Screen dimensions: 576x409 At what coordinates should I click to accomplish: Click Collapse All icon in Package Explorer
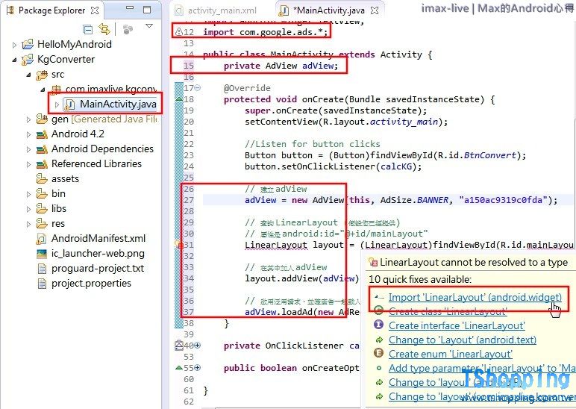(x=88, y=29)
